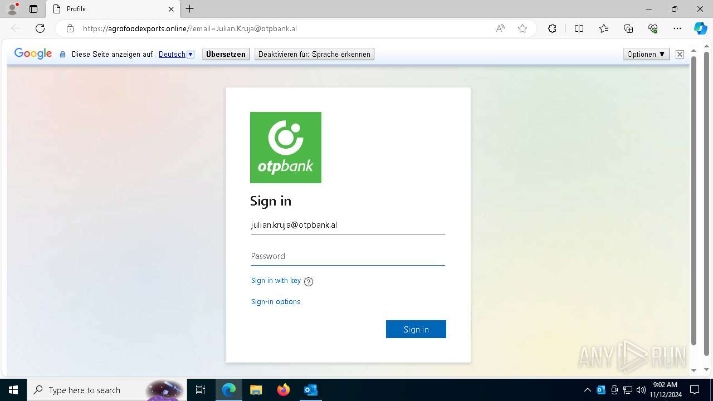Open the browser profile icon
Screen dimensions: 713x401
click(x=12, y=9)
